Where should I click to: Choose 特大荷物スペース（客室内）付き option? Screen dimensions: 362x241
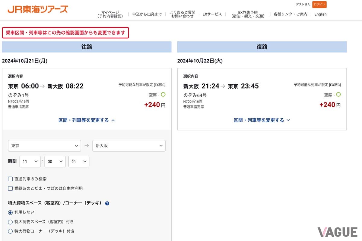click(x=10, y=222)
